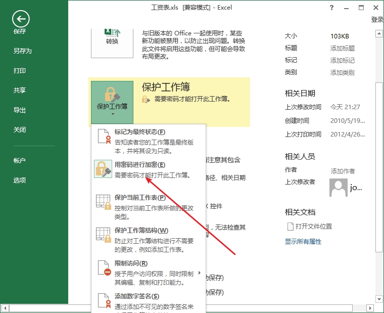Click 登录 sign-in link
Screen dimensions: 384x313
pos(377,20)
